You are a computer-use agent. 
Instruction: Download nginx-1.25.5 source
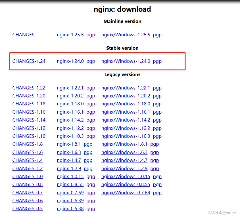[70, 35]
